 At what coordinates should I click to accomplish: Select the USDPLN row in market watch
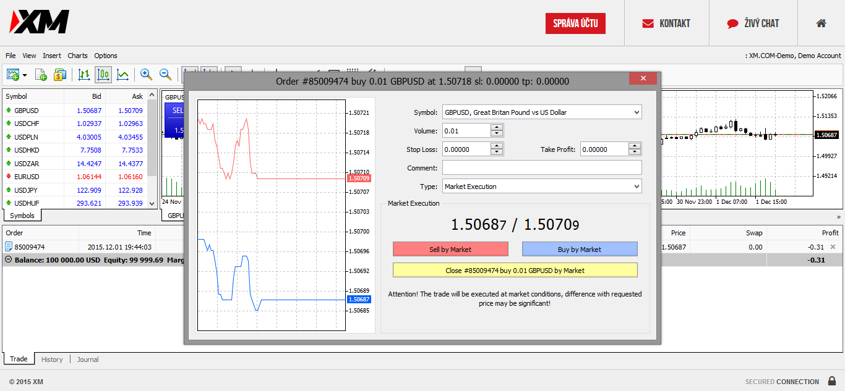[x=74, y=137]
